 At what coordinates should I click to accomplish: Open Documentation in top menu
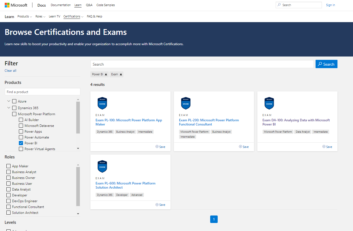61,5
